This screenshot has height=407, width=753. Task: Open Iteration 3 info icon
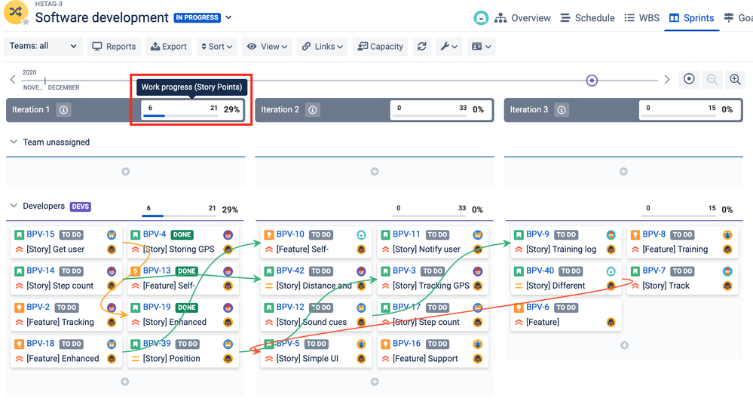[562, 110]
